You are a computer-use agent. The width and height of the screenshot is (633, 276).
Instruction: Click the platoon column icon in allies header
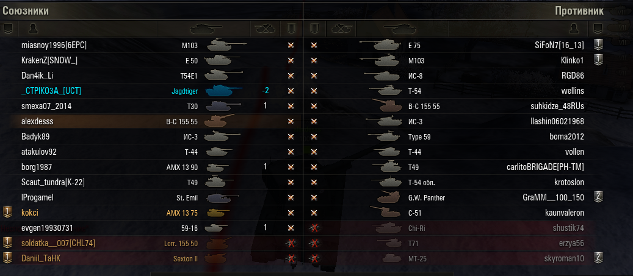tap(8, 28)
